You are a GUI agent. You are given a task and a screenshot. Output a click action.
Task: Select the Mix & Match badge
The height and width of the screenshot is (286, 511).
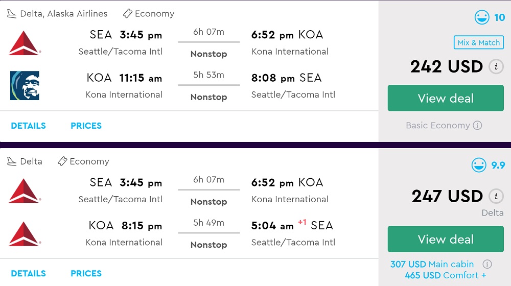tap(478, 43)
